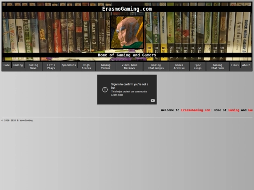Screen dimensions: 254x190
Task: Click 'Sign in to confirm you're not a bot' message
Action: [130, 86]
